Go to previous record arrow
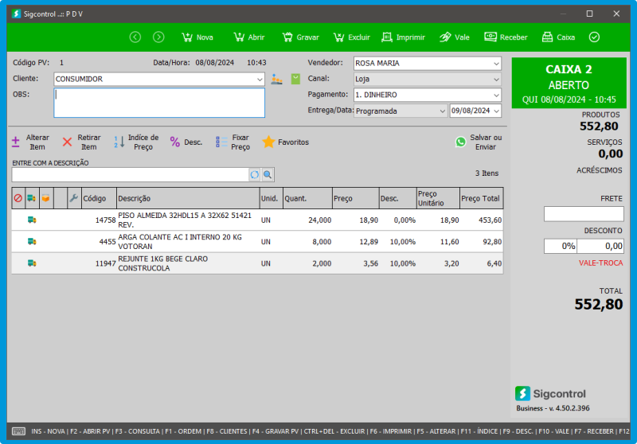Screen dimensions: 637x444 [135, 37]
